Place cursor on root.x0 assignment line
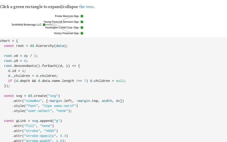Screen dimensions: 227x142 21,56
